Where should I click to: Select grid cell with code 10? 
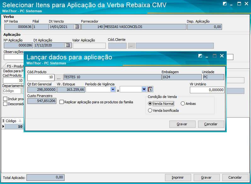click(14, 127)
